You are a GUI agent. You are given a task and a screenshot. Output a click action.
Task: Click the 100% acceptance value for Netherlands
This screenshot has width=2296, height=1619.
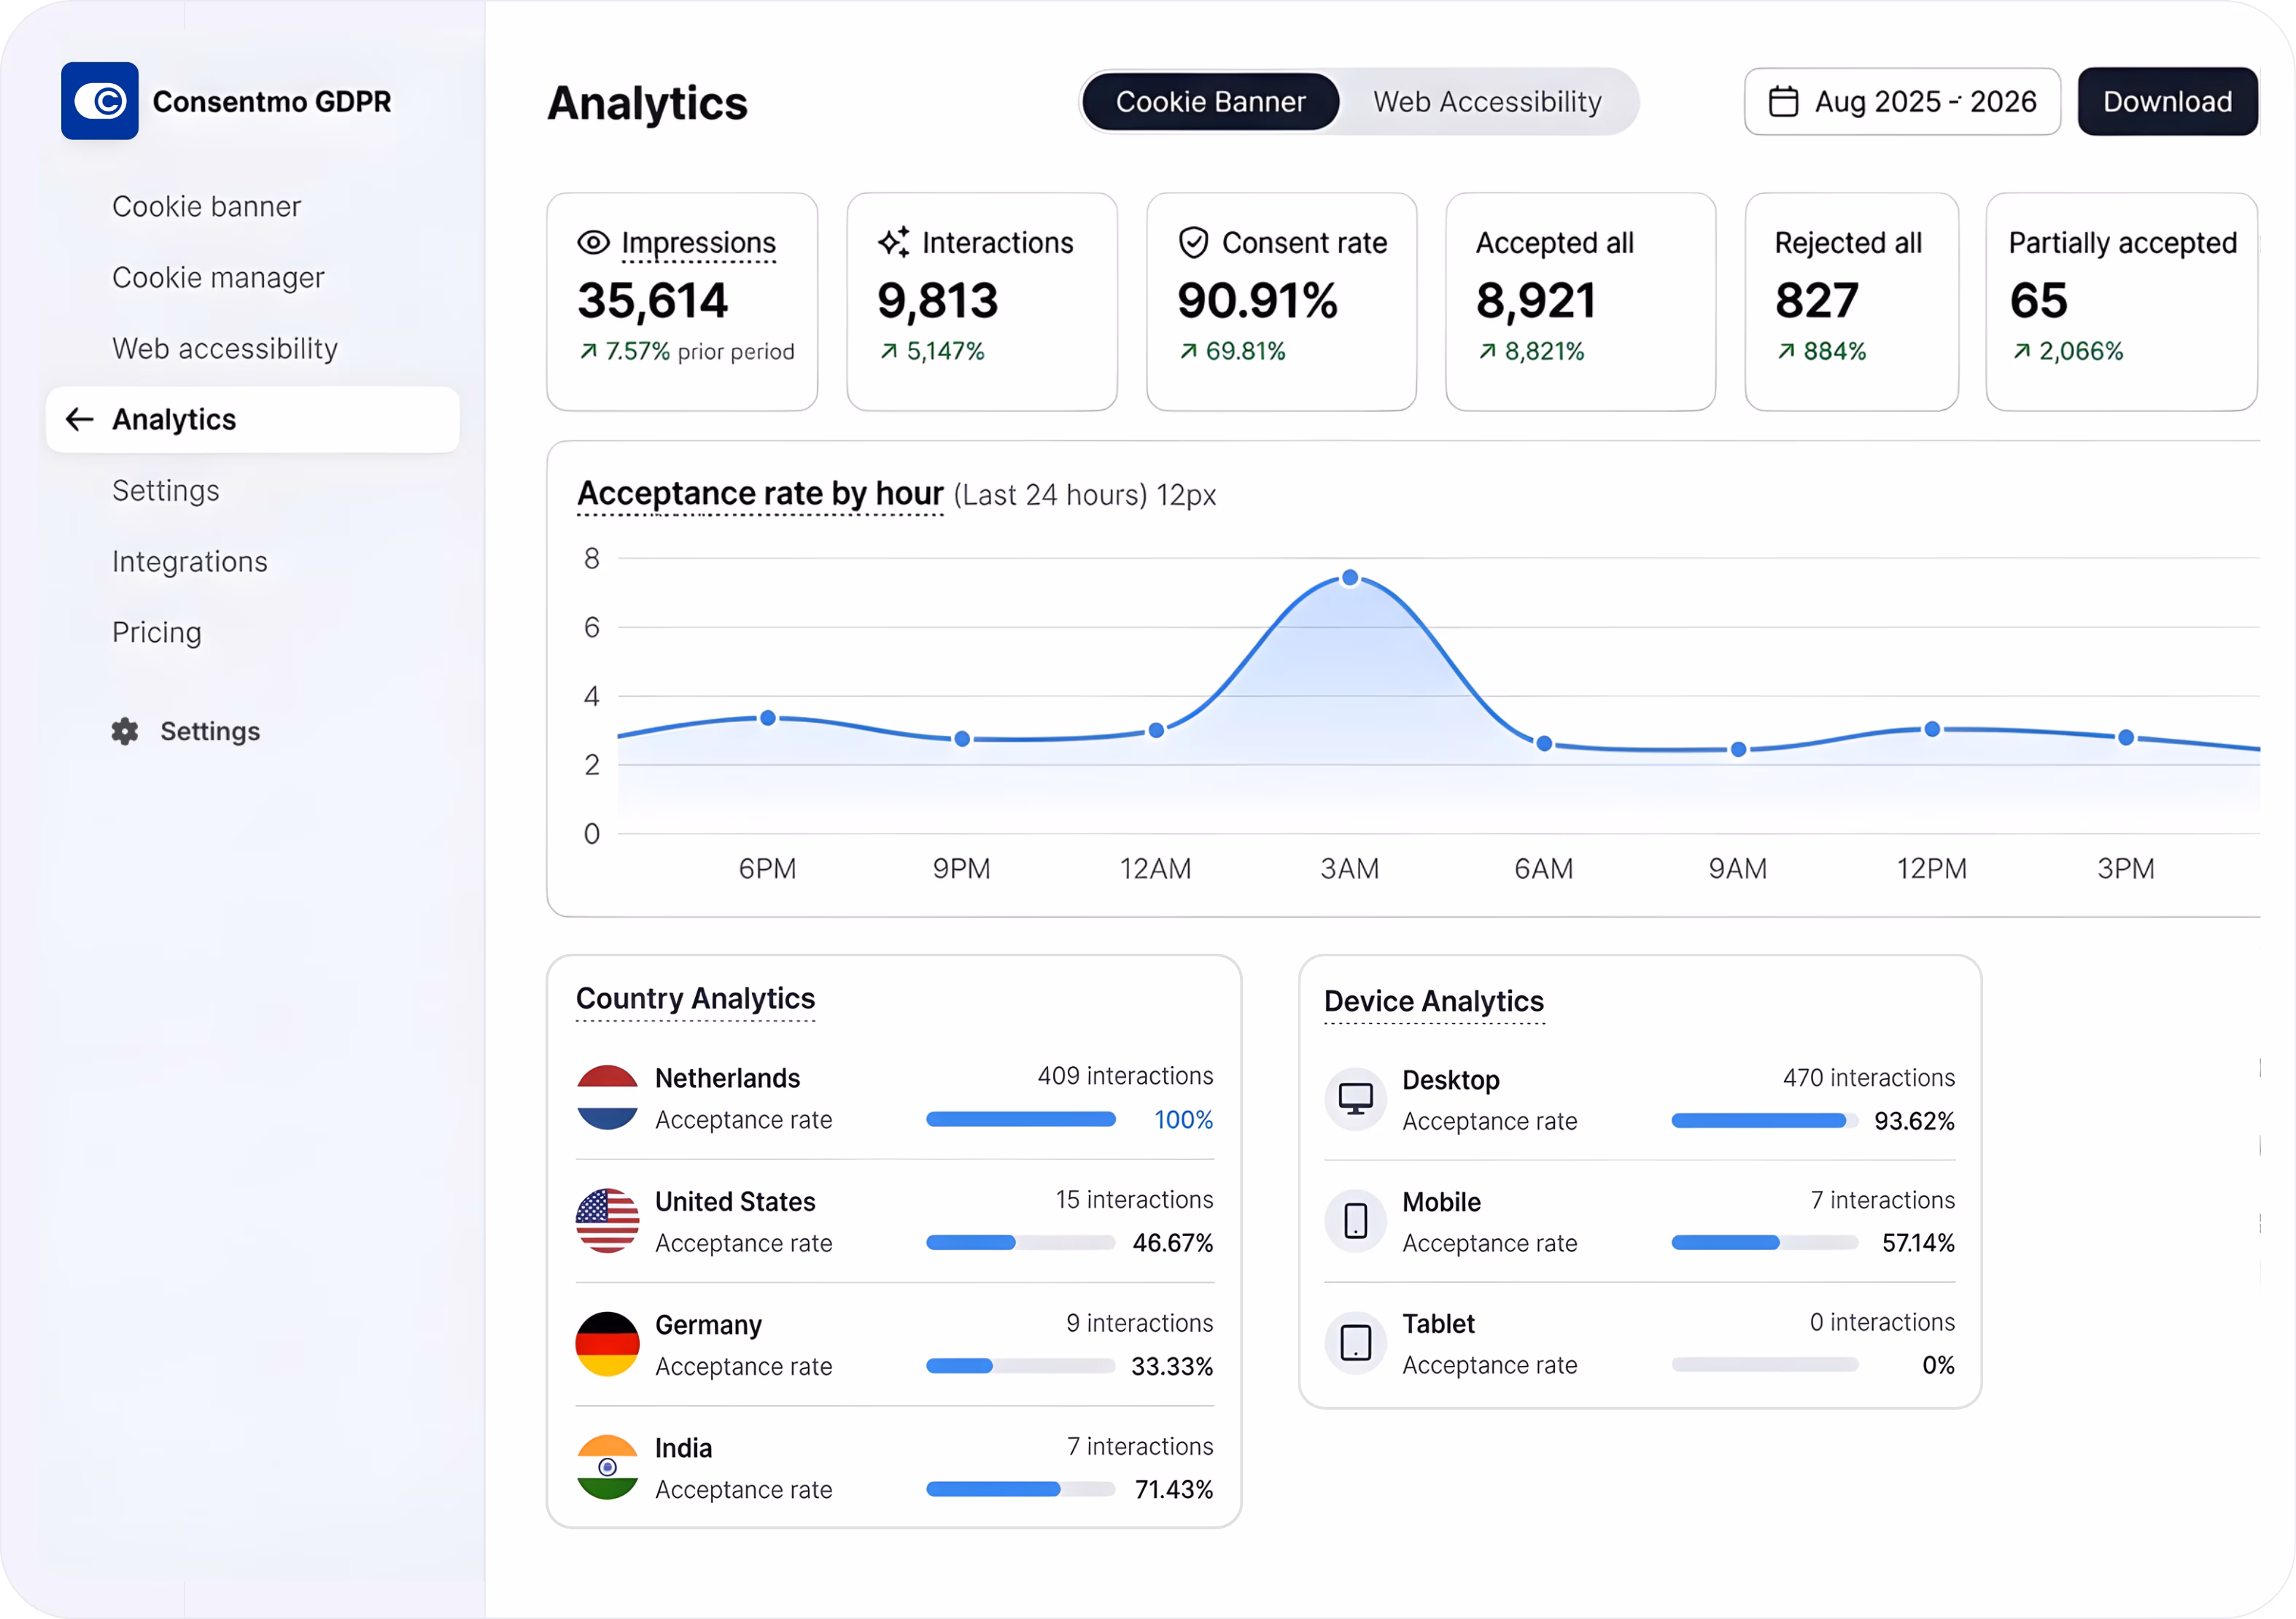(1183, 1119)
